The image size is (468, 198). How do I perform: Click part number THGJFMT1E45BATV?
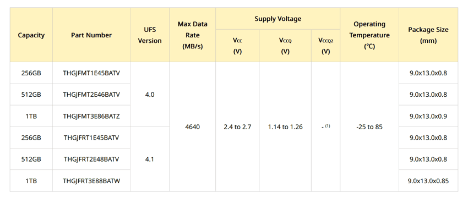coord(91,73)
